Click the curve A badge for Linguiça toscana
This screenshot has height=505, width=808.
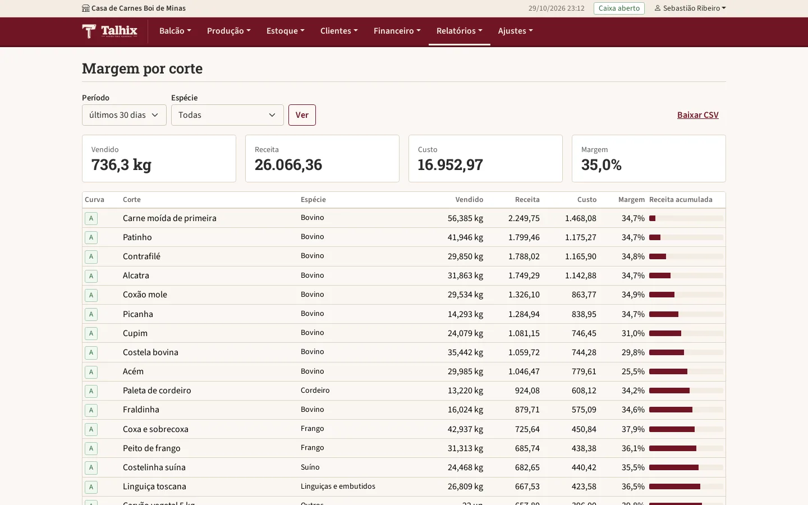[91, 487]
